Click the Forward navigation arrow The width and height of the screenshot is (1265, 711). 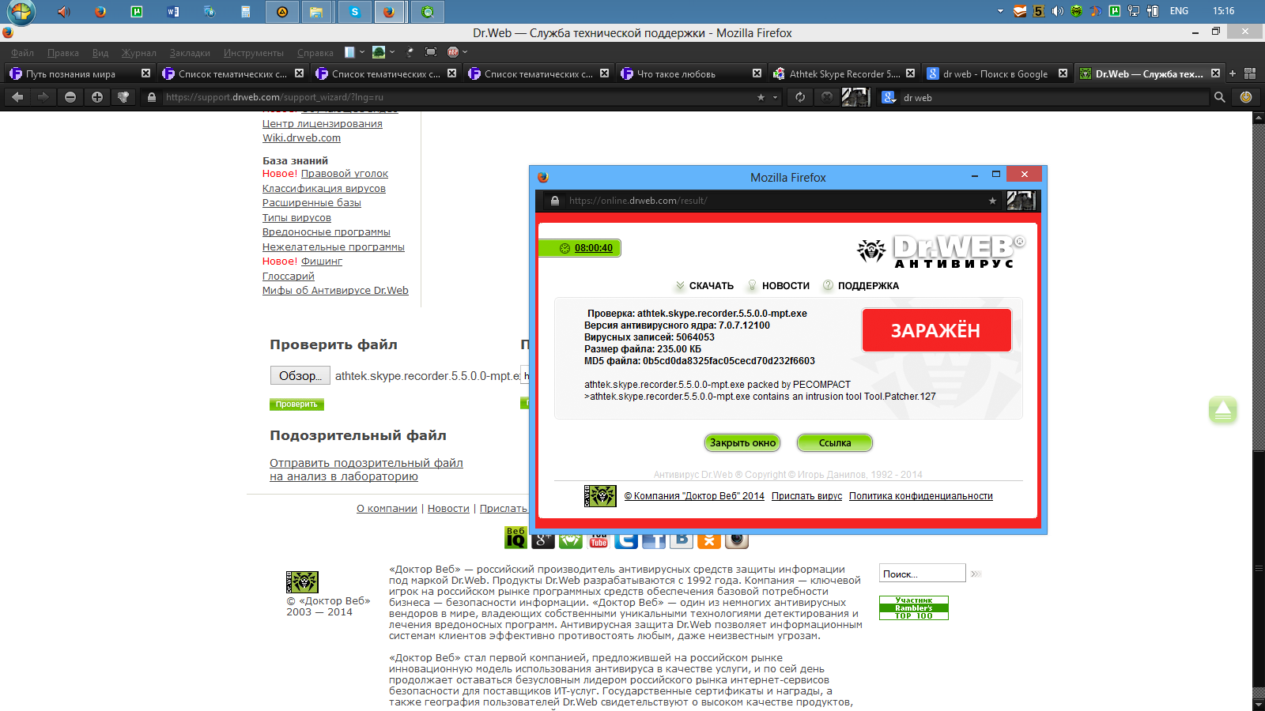click(43, 97)
